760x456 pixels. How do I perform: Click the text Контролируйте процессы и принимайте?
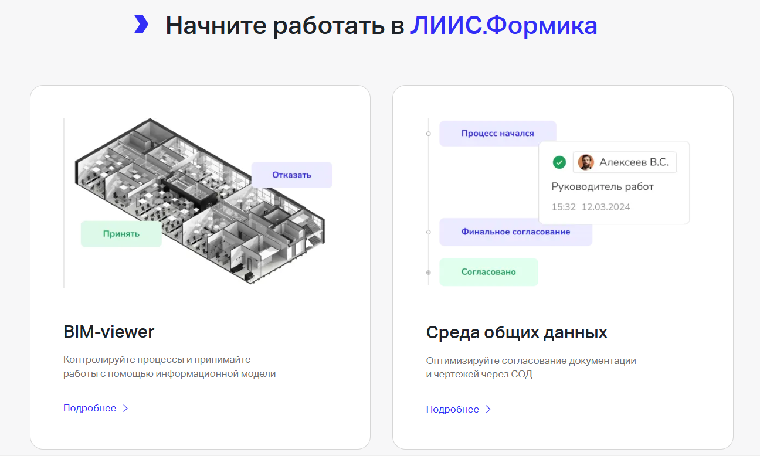157,359
